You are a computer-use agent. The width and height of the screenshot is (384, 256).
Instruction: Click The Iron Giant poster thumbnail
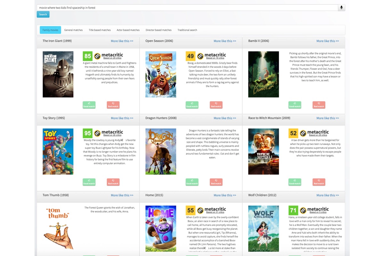click(58, 74)
